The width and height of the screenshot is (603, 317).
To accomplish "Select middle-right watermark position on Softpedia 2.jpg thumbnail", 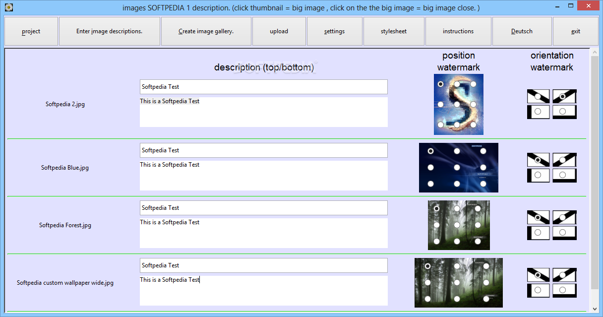I will 473,105.
